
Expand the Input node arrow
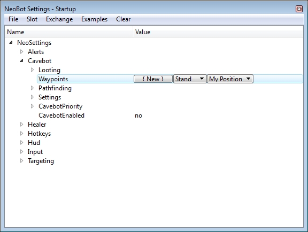[21, 152]
